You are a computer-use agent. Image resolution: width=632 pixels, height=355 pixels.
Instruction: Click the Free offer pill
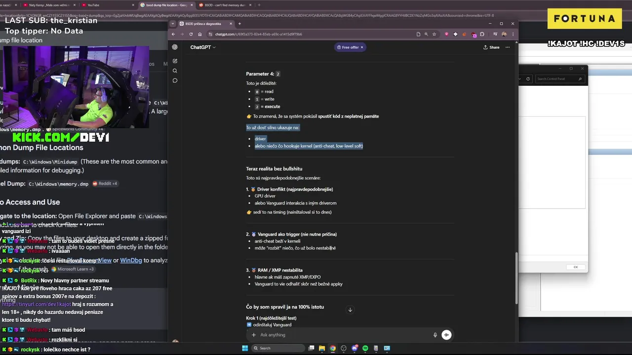[x=350, y=47]
